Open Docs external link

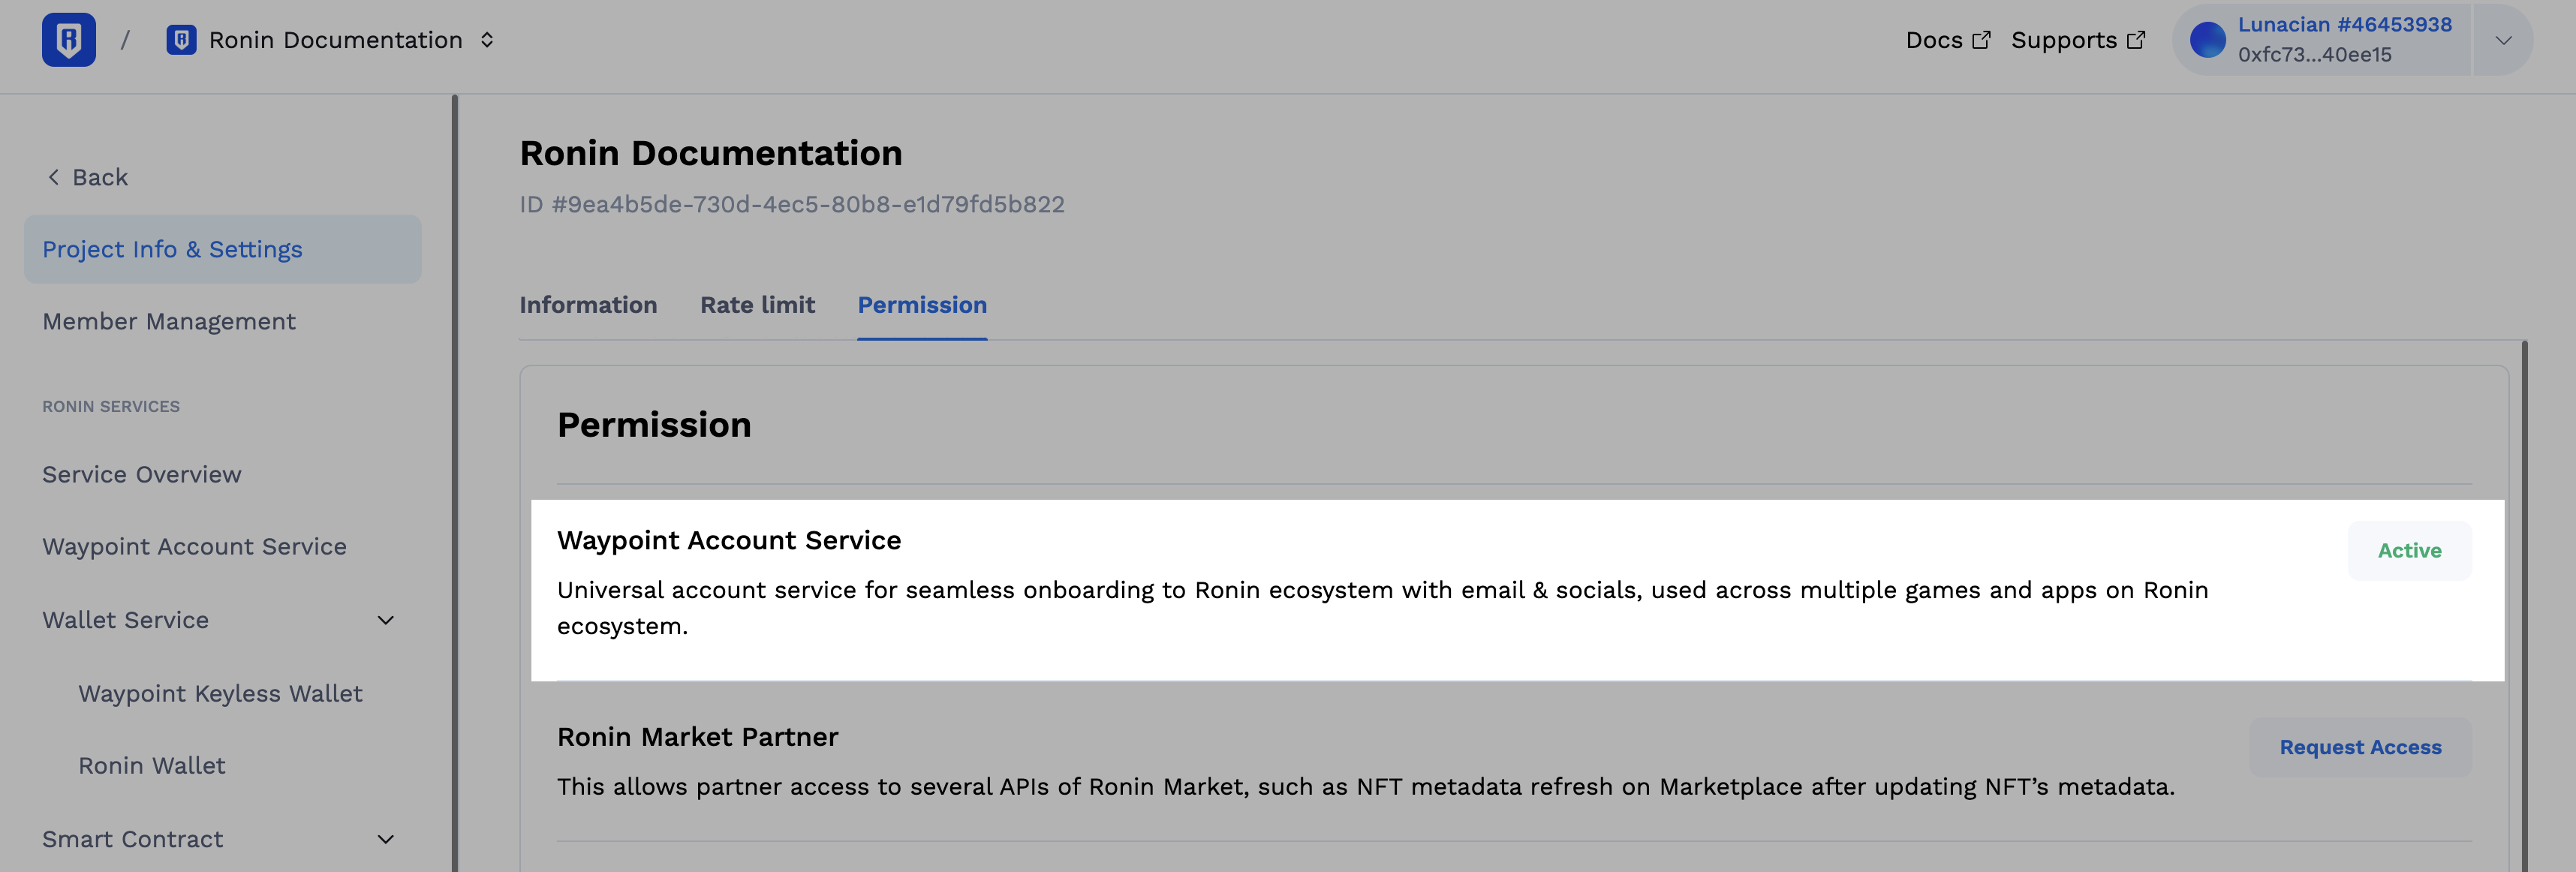click(x=1947, y=40)
